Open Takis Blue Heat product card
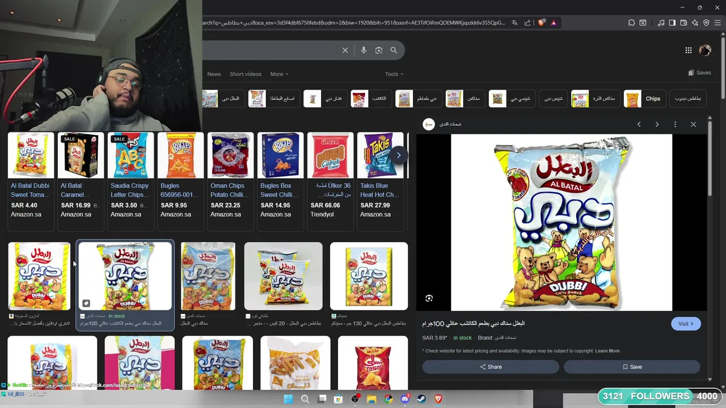Screen dimensions: 726x408 [x=380, y=181]
